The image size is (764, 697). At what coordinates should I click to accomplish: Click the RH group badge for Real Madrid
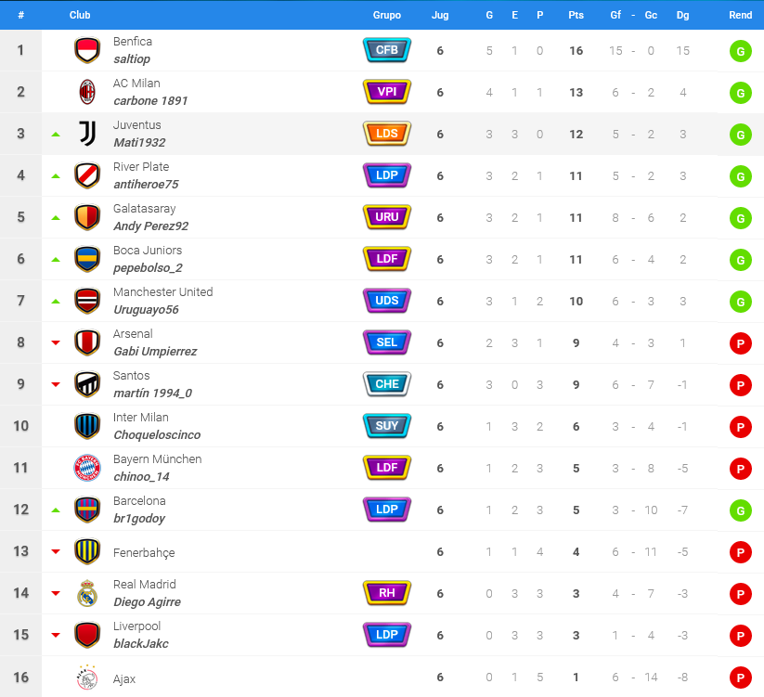click(x=387, y=593)
